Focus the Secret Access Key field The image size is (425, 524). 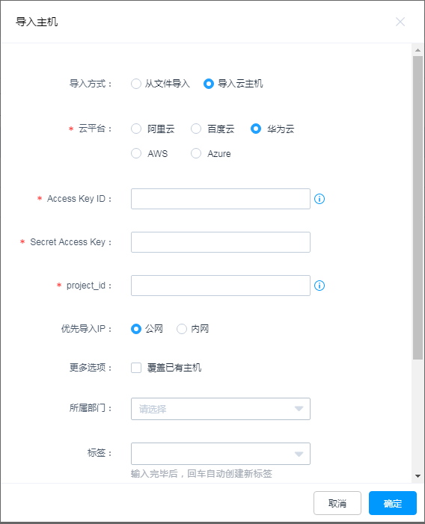click(221, 242)
